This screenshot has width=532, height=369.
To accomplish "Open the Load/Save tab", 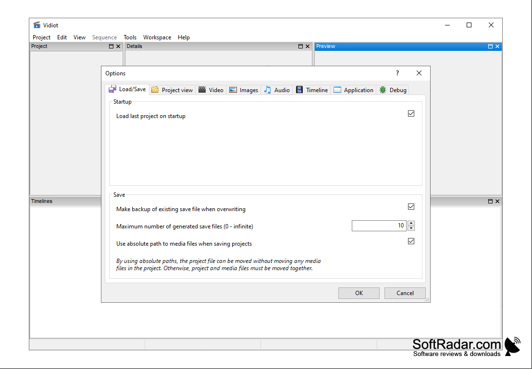I will [x=127, y=89].
